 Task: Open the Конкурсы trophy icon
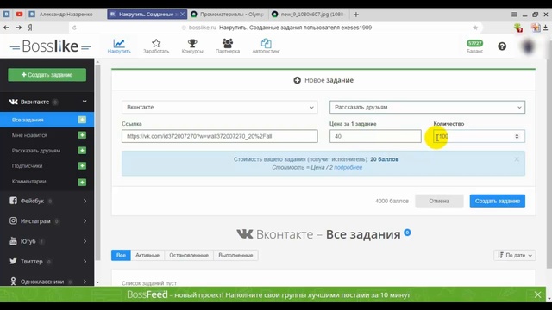[x=192, y=43]
